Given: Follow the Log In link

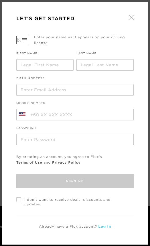Looking at the screenshot, I should pyautogui.click(x=104, y=227).
